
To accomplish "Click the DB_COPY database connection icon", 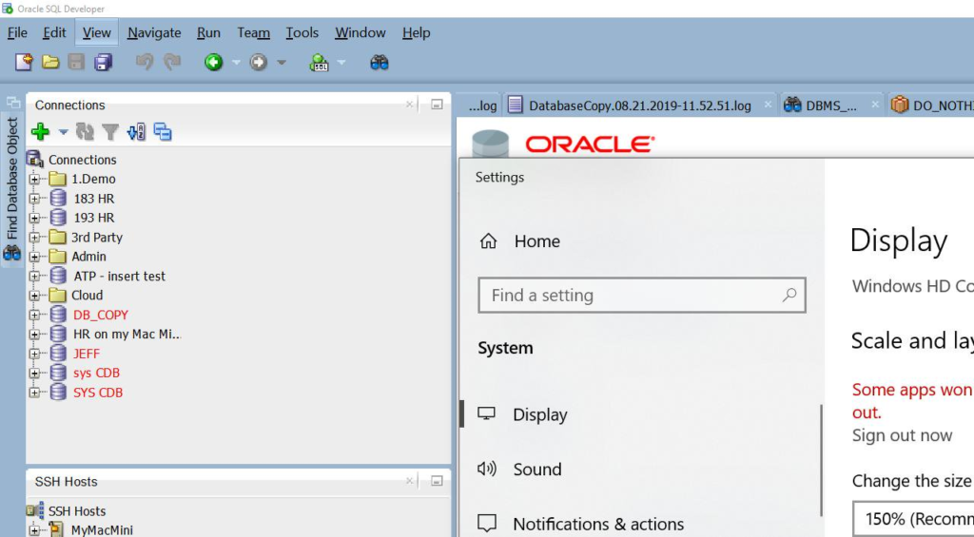I will tap(58, 315).
